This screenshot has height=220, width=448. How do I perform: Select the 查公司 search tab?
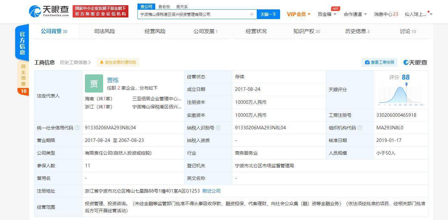[146, 6]
